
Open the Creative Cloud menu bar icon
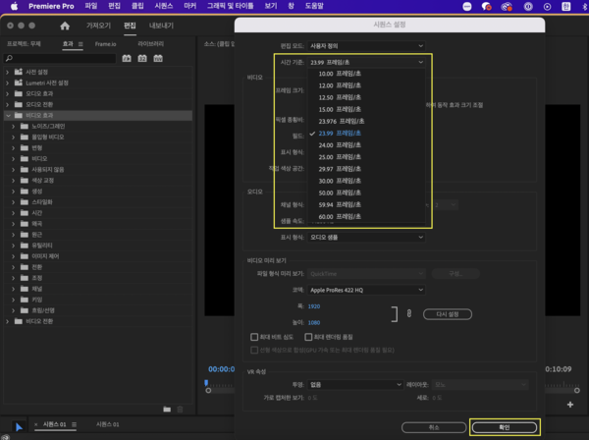coord(507,7)
